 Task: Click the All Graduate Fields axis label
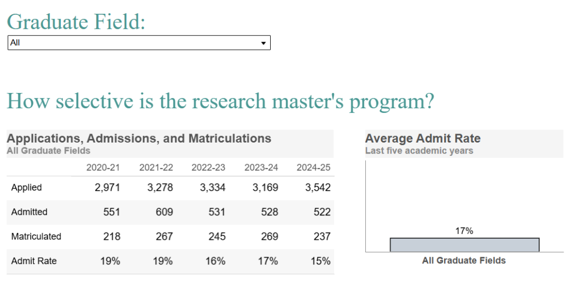464,260
